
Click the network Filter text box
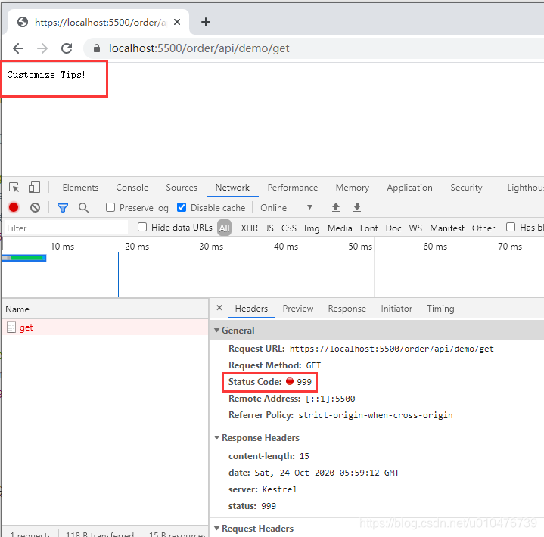click(x=66, y=228)
